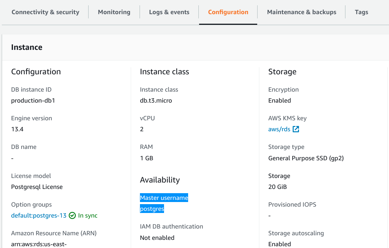Click the General Purpose SSD (gp2) text
This screenshot has width=389, height=248.
click(306, 158)
